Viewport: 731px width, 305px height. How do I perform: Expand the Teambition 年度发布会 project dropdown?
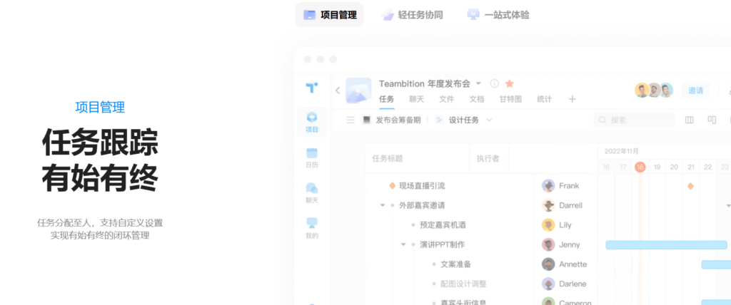(478, 84)
